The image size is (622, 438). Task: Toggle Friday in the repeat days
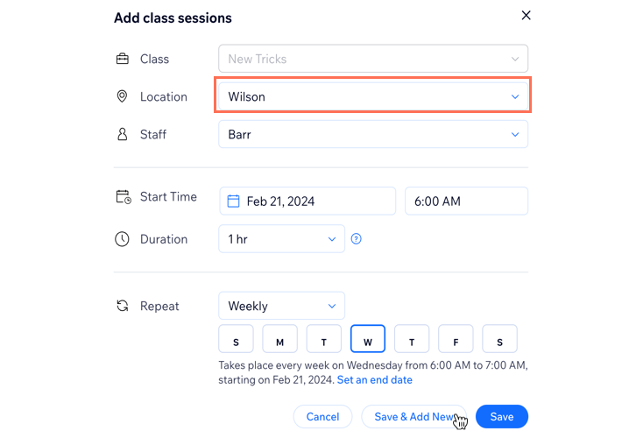point(456,339)
